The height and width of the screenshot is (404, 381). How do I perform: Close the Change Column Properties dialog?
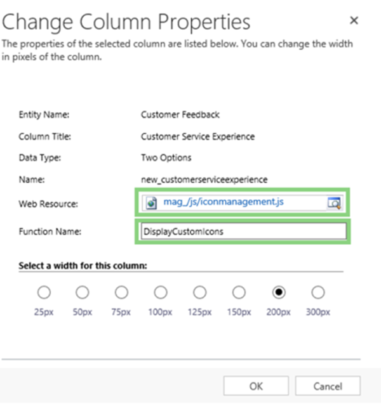[x=354, y=21]
